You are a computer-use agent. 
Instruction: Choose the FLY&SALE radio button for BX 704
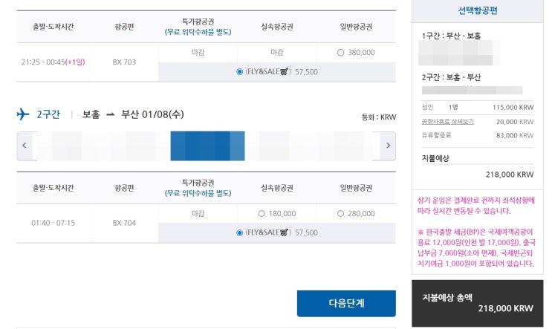point(239,232)
